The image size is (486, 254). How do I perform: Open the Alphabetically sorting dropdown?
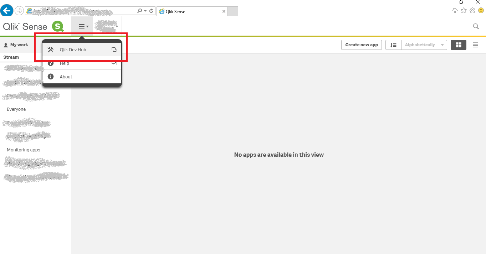pos(424,45)
